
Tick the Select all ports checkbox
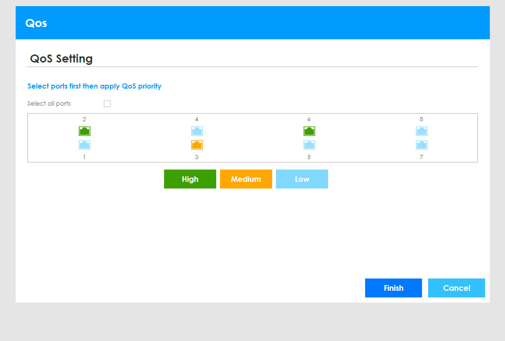107,104
